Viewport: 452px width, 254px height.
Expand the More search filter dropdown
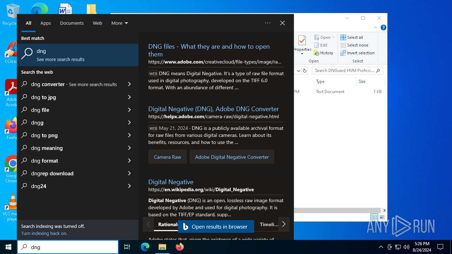click(x=120, y=23)
